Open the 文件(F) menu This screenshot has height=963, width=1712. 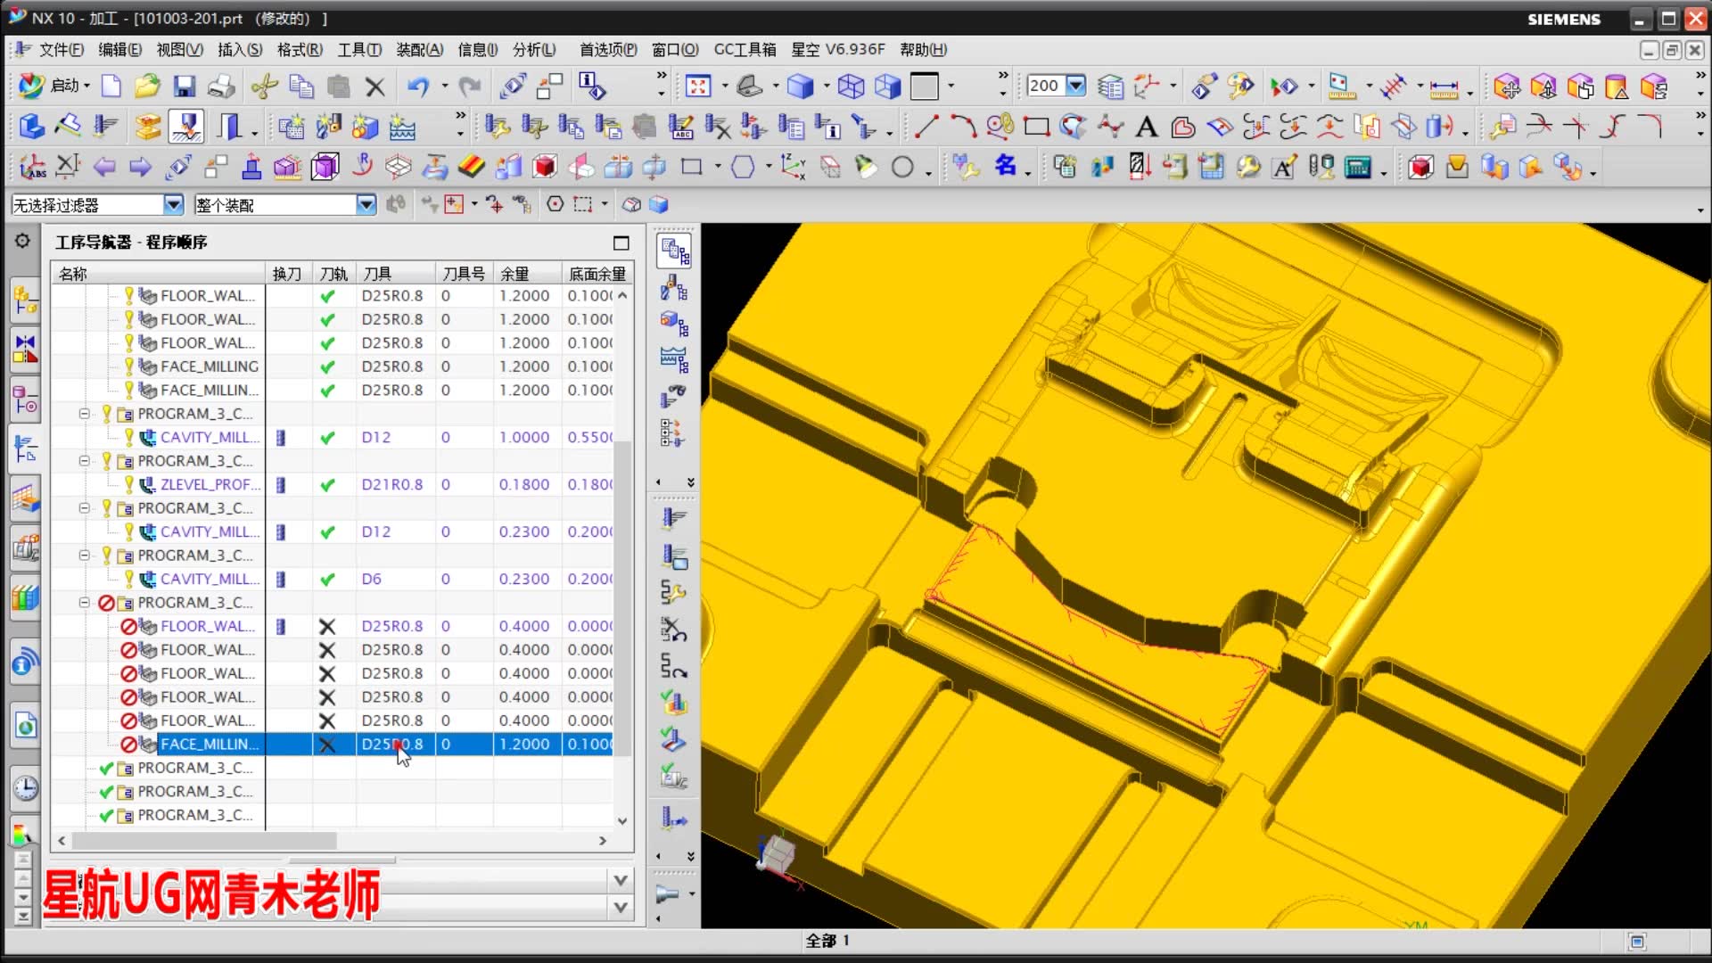coord(61,50)
